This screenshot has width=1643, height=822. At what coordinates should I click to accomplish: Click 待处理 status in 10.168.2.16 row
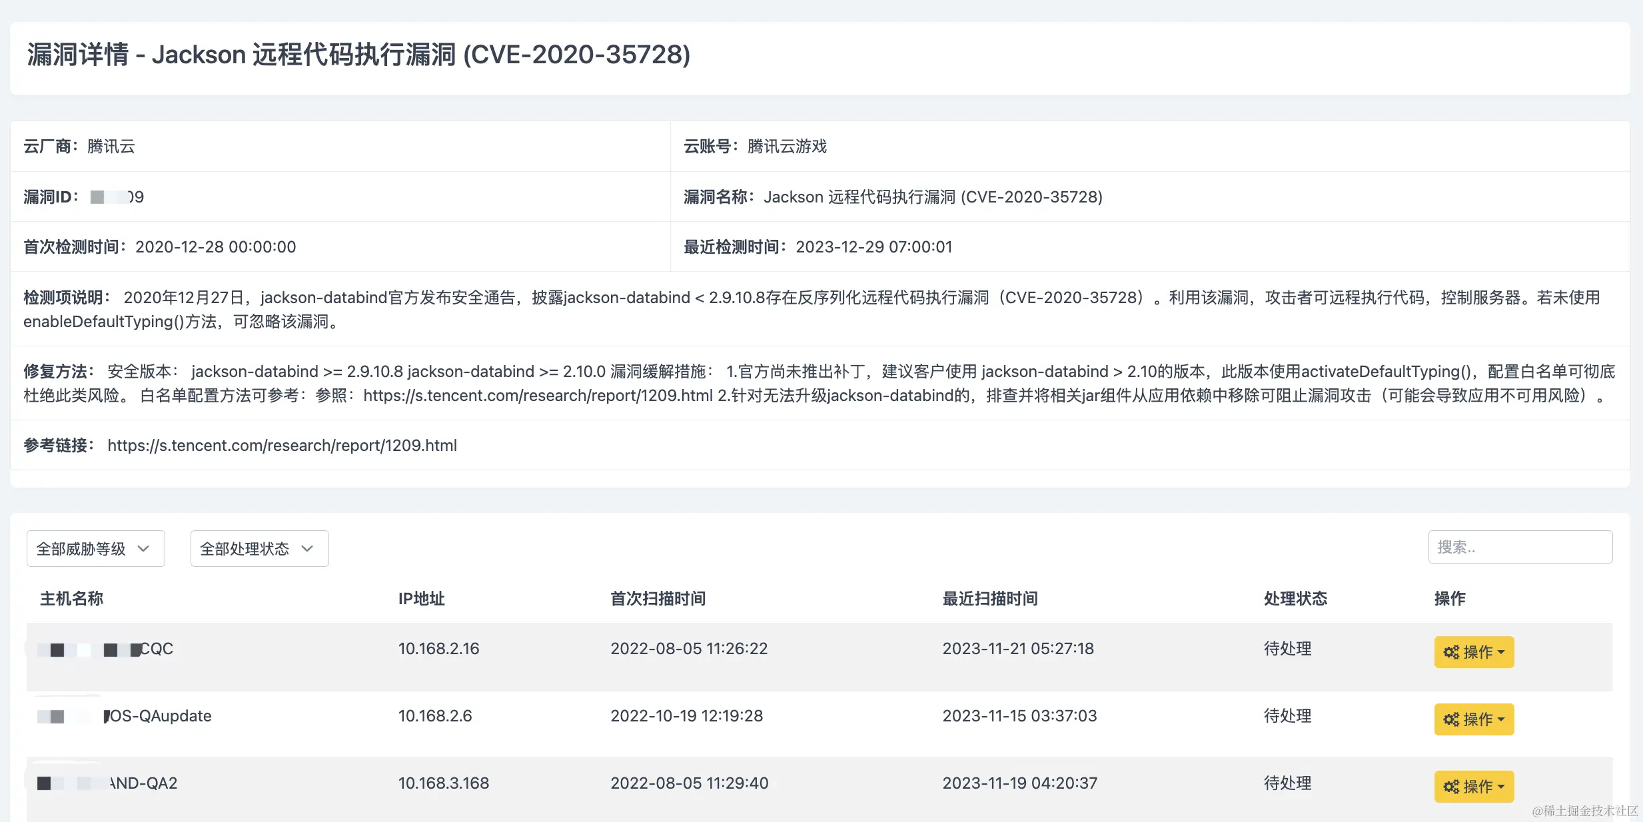[1287, 649]
